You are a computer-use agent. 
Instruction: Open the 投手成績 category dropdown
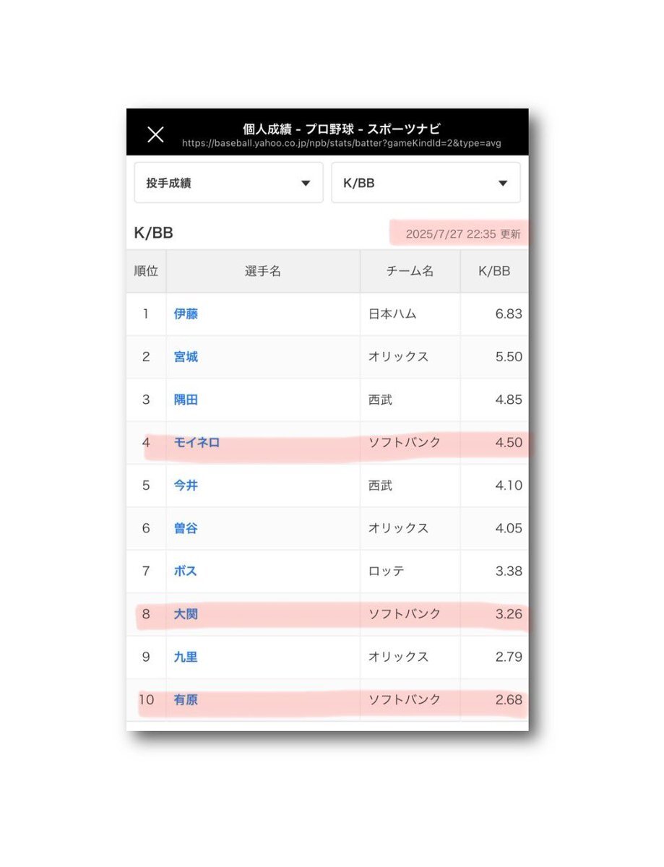pyautogui.click(x=228, y=183)
